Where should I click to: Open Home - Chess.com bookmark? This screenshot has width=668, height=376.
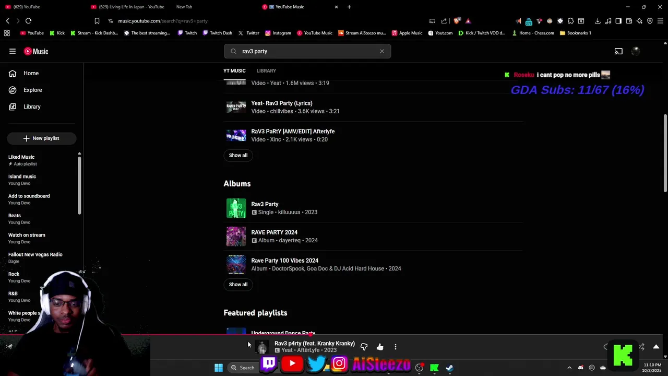(533, 33)
